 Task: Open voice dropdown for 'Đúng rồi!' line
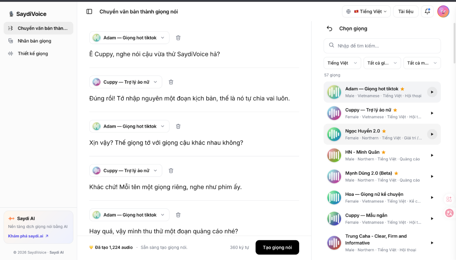(x=126, y=82)
